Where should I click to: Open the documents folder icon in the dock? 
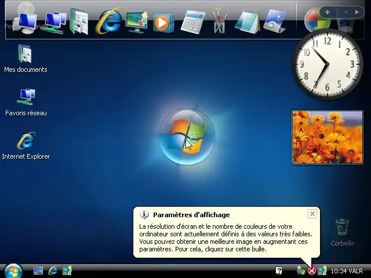pyautogui.click(x=79, y=21)
